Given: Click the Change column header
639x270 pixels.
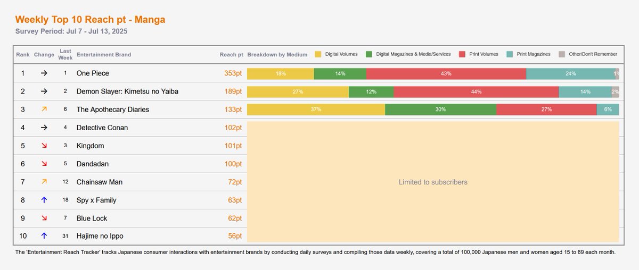Looking at the screenshot, I should (x=44, y=55).
